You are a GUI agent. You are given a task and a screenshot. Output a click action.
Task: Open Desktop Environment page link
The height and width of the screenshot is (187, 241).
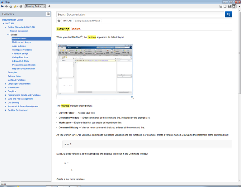coord(18,110)
